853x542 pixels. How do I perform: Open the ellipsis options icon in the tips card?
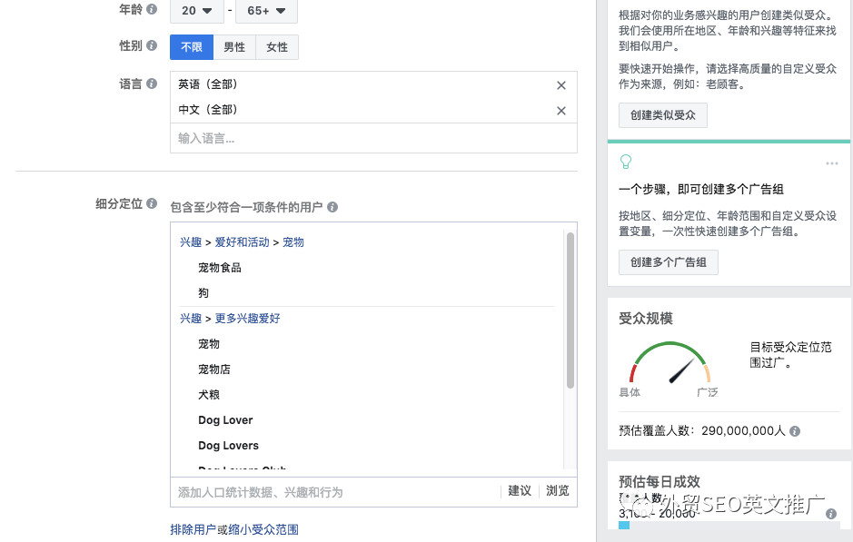[832, 162]
